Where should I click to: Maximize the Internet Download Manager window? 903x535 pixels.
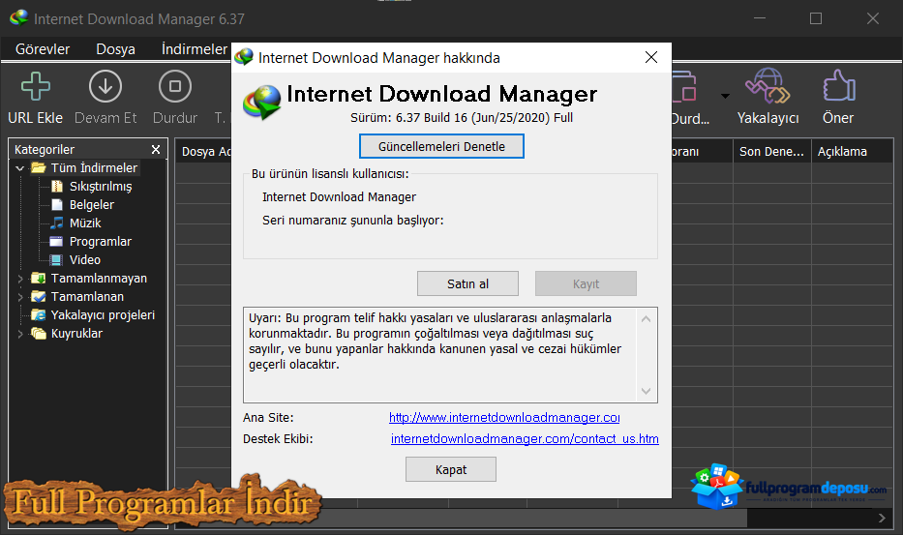tap(816, 18)
